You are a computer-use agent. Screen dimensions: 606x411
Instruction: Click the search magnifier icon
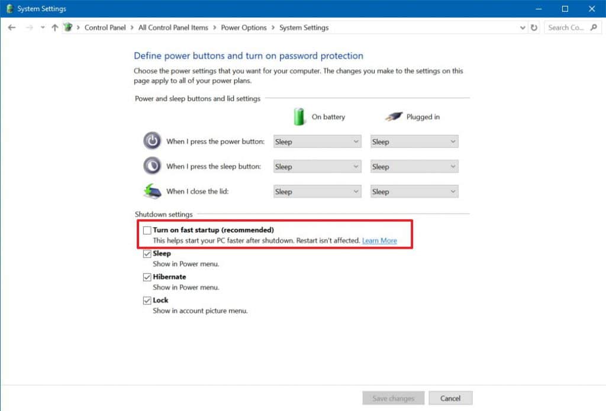[594, 28]
